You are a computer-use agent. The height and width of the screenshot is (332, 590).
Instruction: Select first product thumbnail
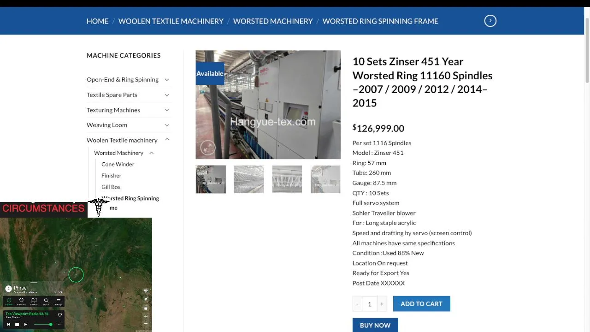[211, 179]
